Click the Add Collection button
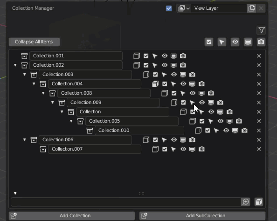This screenshot has width=277, height=221. 72,216
